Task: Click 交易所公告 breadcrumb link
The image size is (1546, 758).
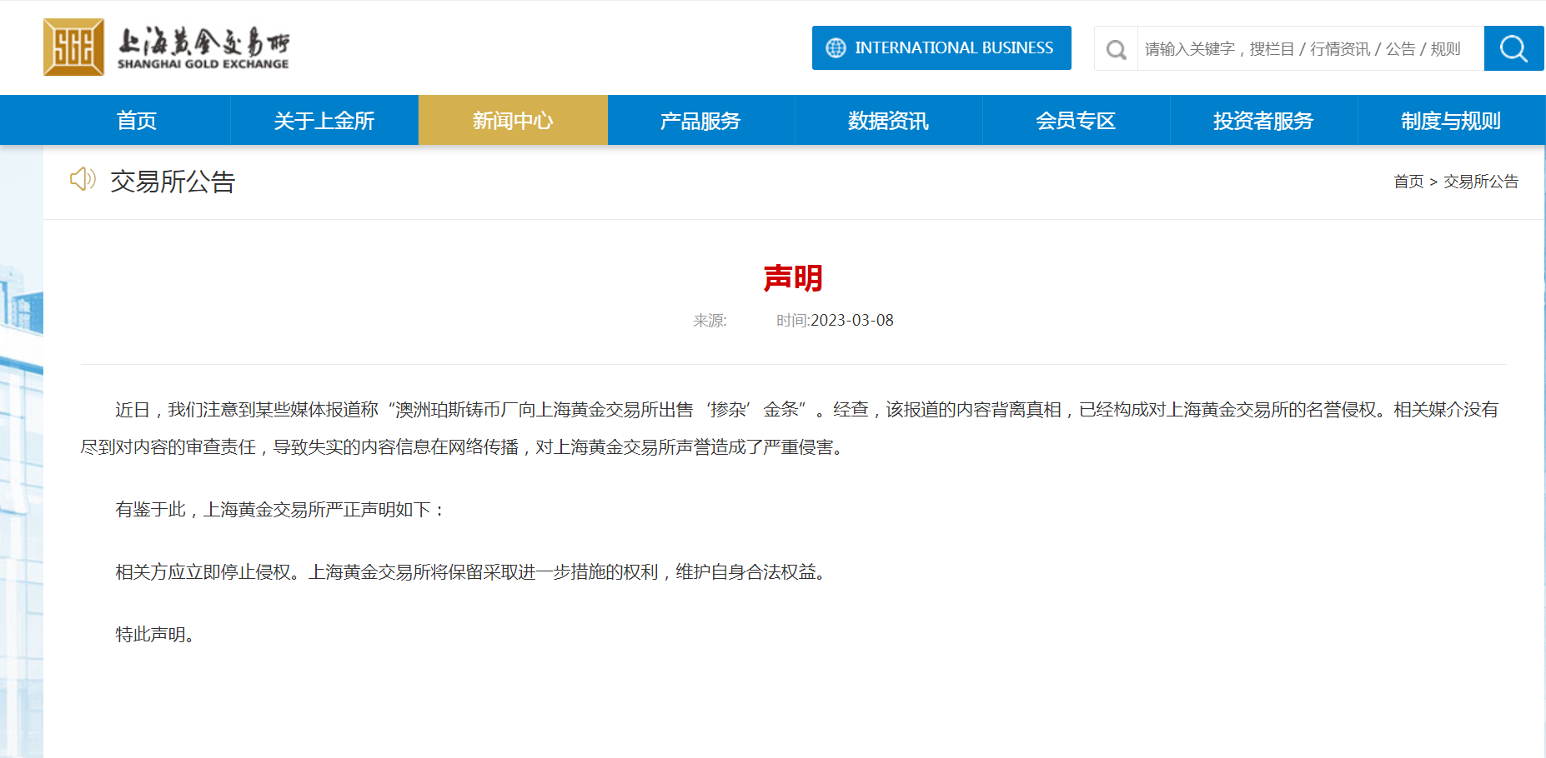Action: (x=1481, y=182)
